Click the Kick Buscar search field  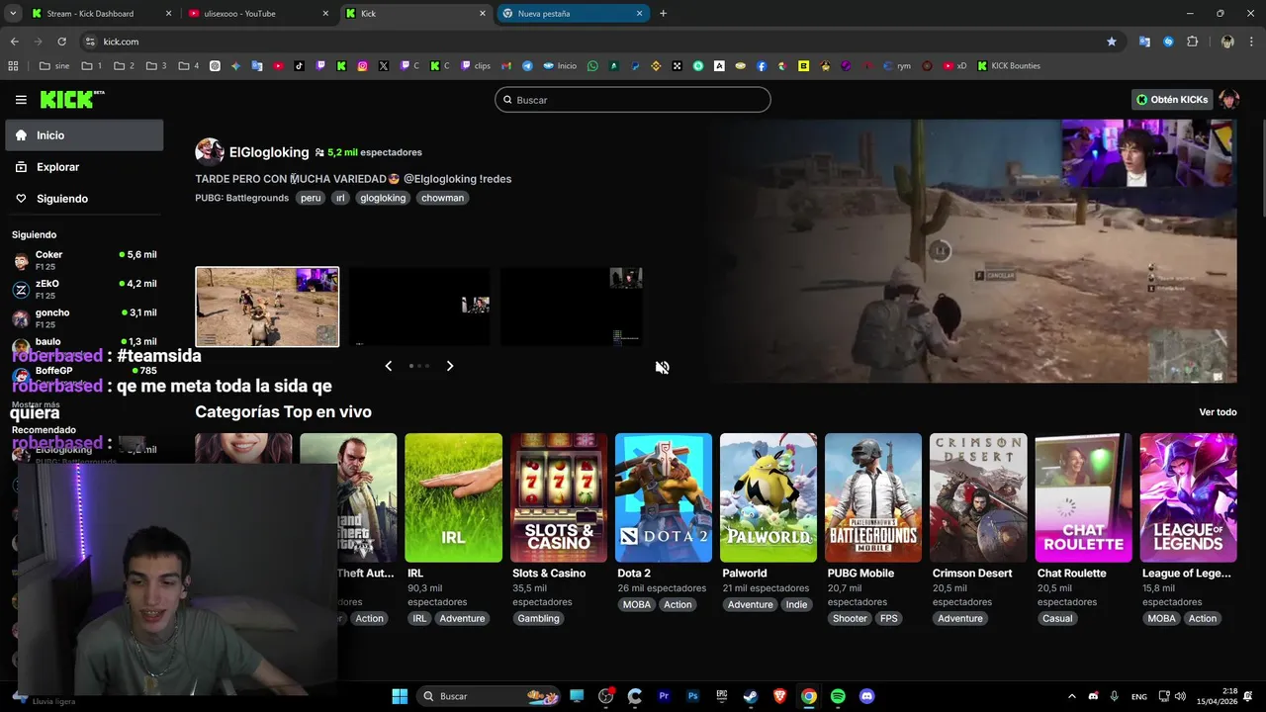[x=633, y=100]
